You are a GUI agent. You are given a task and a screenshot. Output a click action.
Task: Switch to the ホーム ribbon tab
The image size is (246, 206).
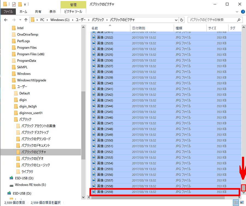(23, 12)
